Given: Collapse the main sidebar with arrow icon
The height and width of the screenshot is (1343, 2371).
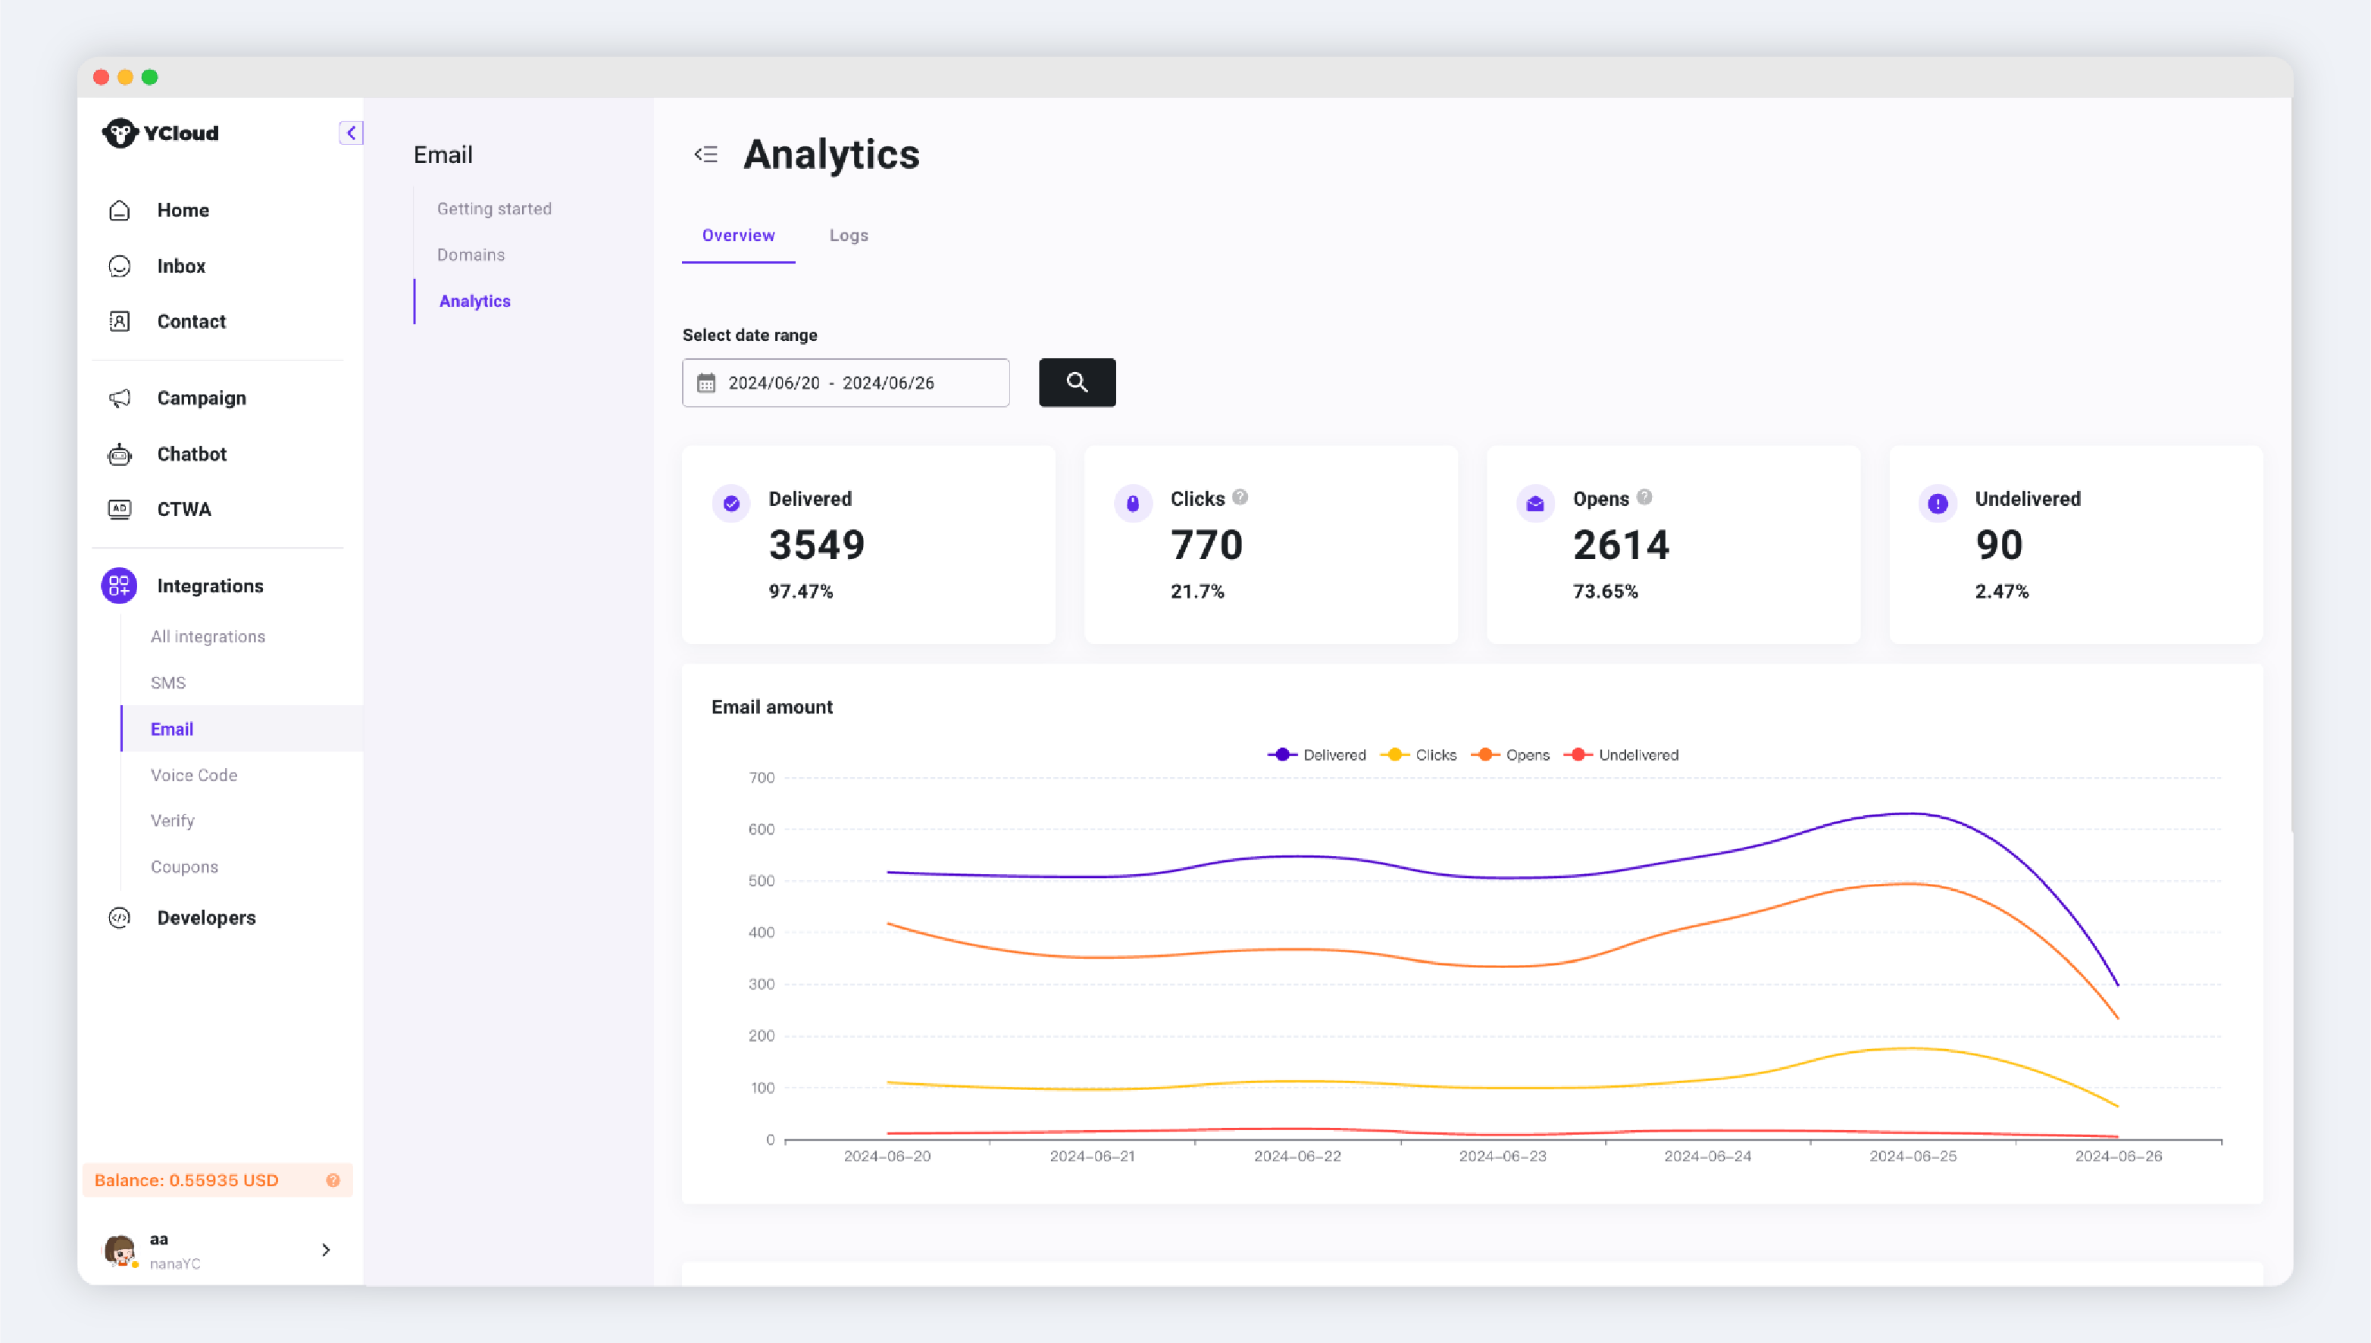Looking at the screenshot, I should (x=351, y=133).
